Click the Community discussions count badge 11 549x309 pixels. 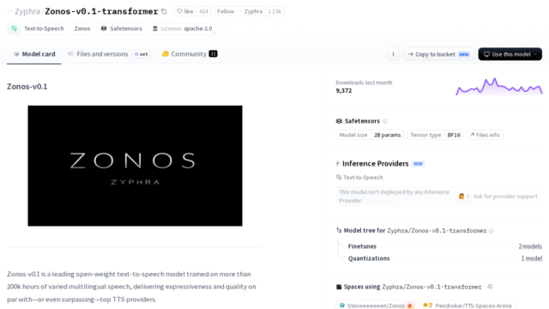(x=214, y=53)
